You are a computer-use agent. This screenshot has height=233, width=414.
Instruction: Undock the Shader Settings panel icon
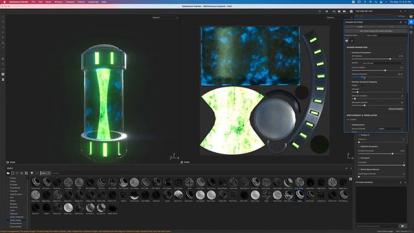pos(401,22)
